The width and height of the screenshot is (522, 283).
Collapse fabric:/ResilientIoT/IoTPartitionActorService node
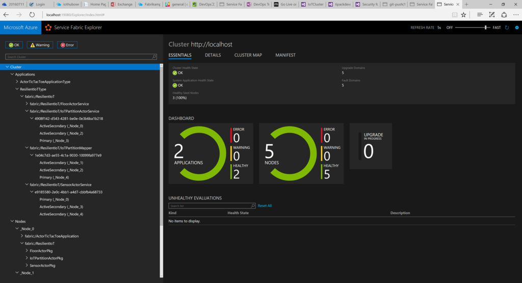click(x=27, y=111)
